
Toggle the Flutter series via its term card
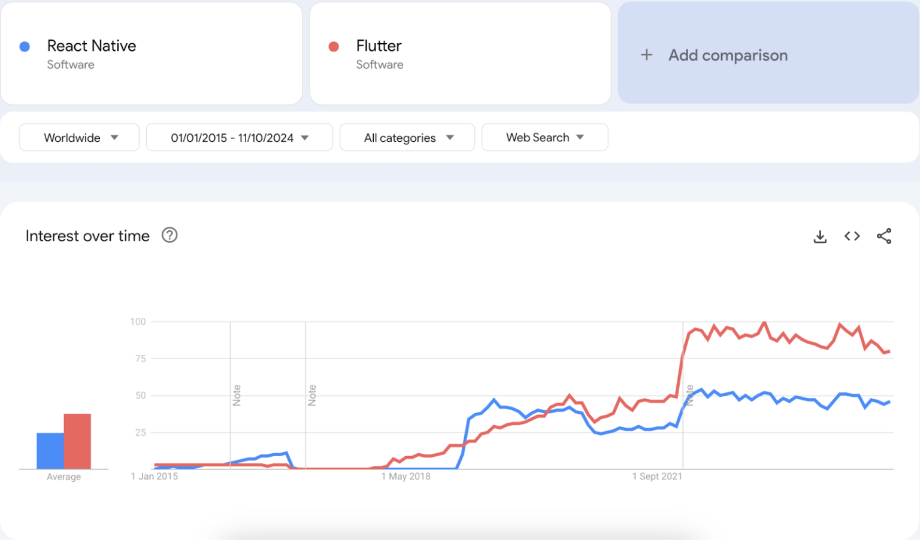click(460, 54)
